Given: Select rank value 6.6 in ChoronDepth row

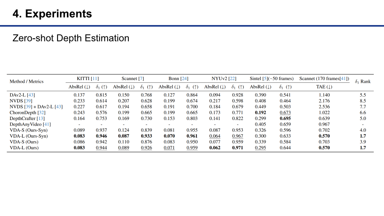Looking at the screenshot, I should click(363, 112).
